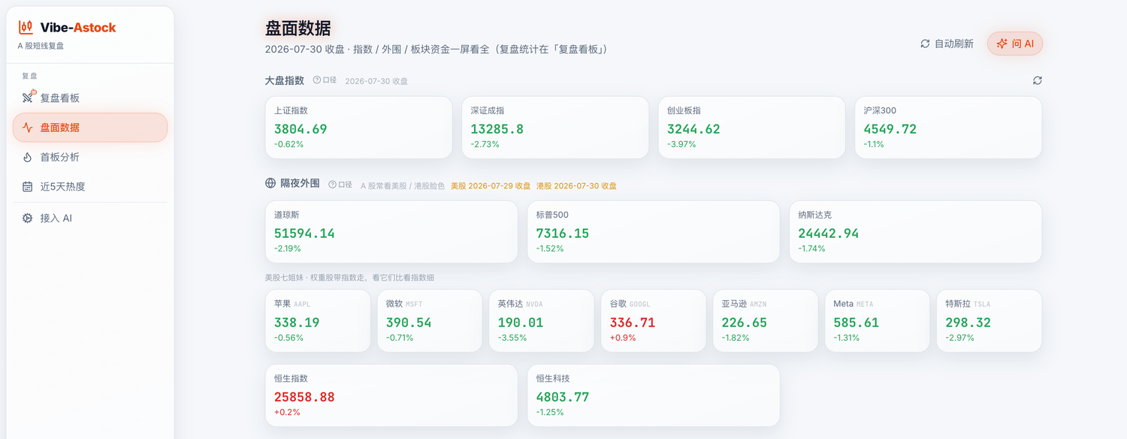
Task: Click the 口径 help icon beside 大盘指数
Action: pyautogui.click(x=316, y=80)
